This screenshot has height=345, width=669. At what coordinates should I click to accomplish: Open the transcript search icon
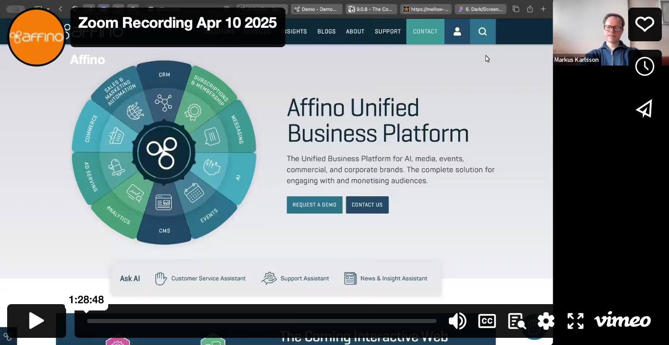point(517,321)
